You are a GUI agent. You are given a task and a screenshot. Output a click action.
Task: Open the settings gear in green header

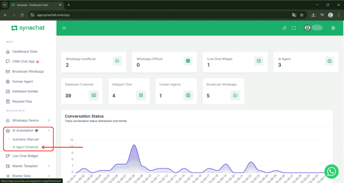tap(333, 28)
